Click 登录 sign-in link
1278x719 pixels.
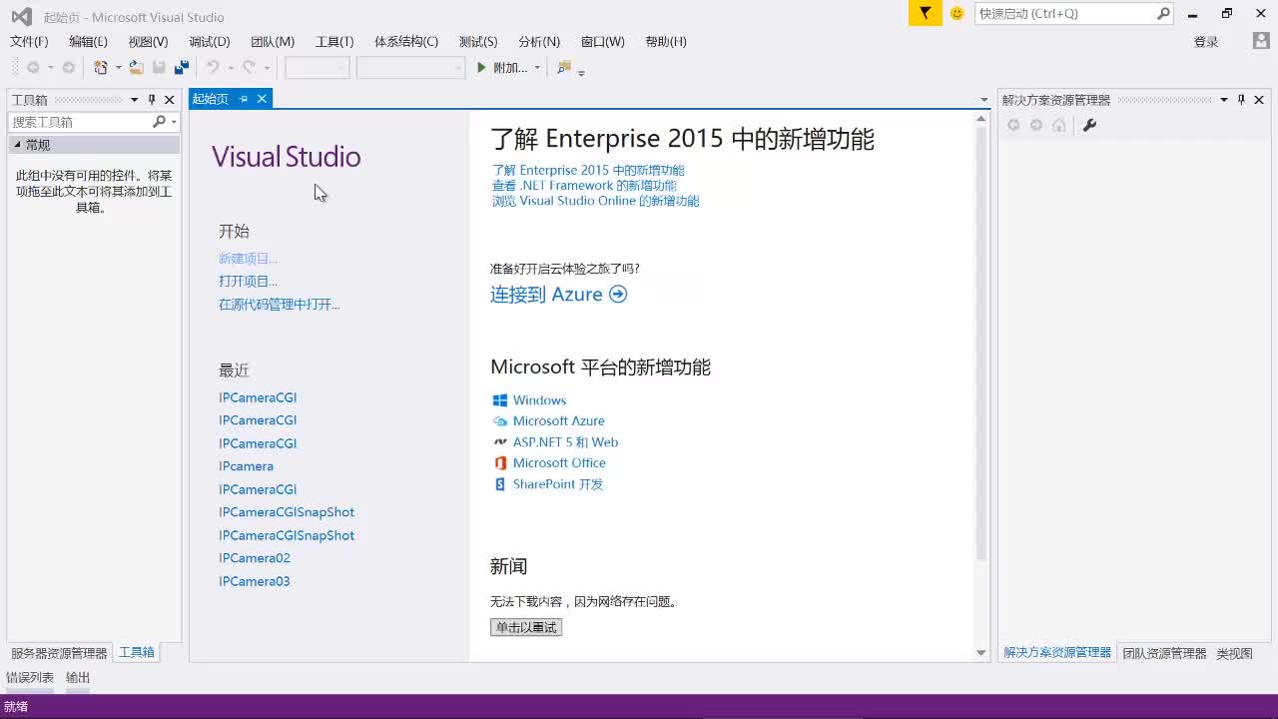coord(1206,41)
